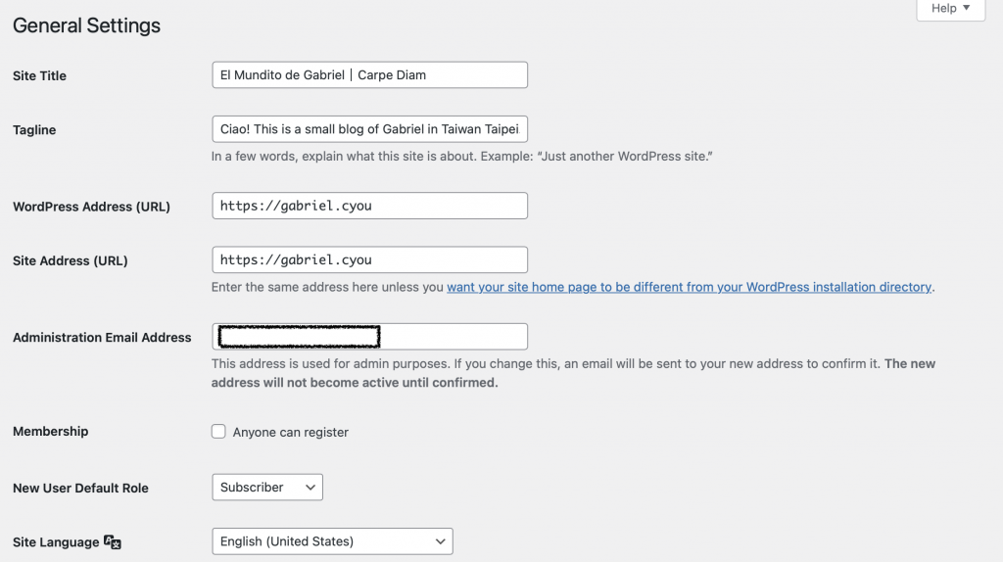The image size is (1003, 562).
Task: Focus the Administration Email Address field
Action: click(x=369, y=337)
